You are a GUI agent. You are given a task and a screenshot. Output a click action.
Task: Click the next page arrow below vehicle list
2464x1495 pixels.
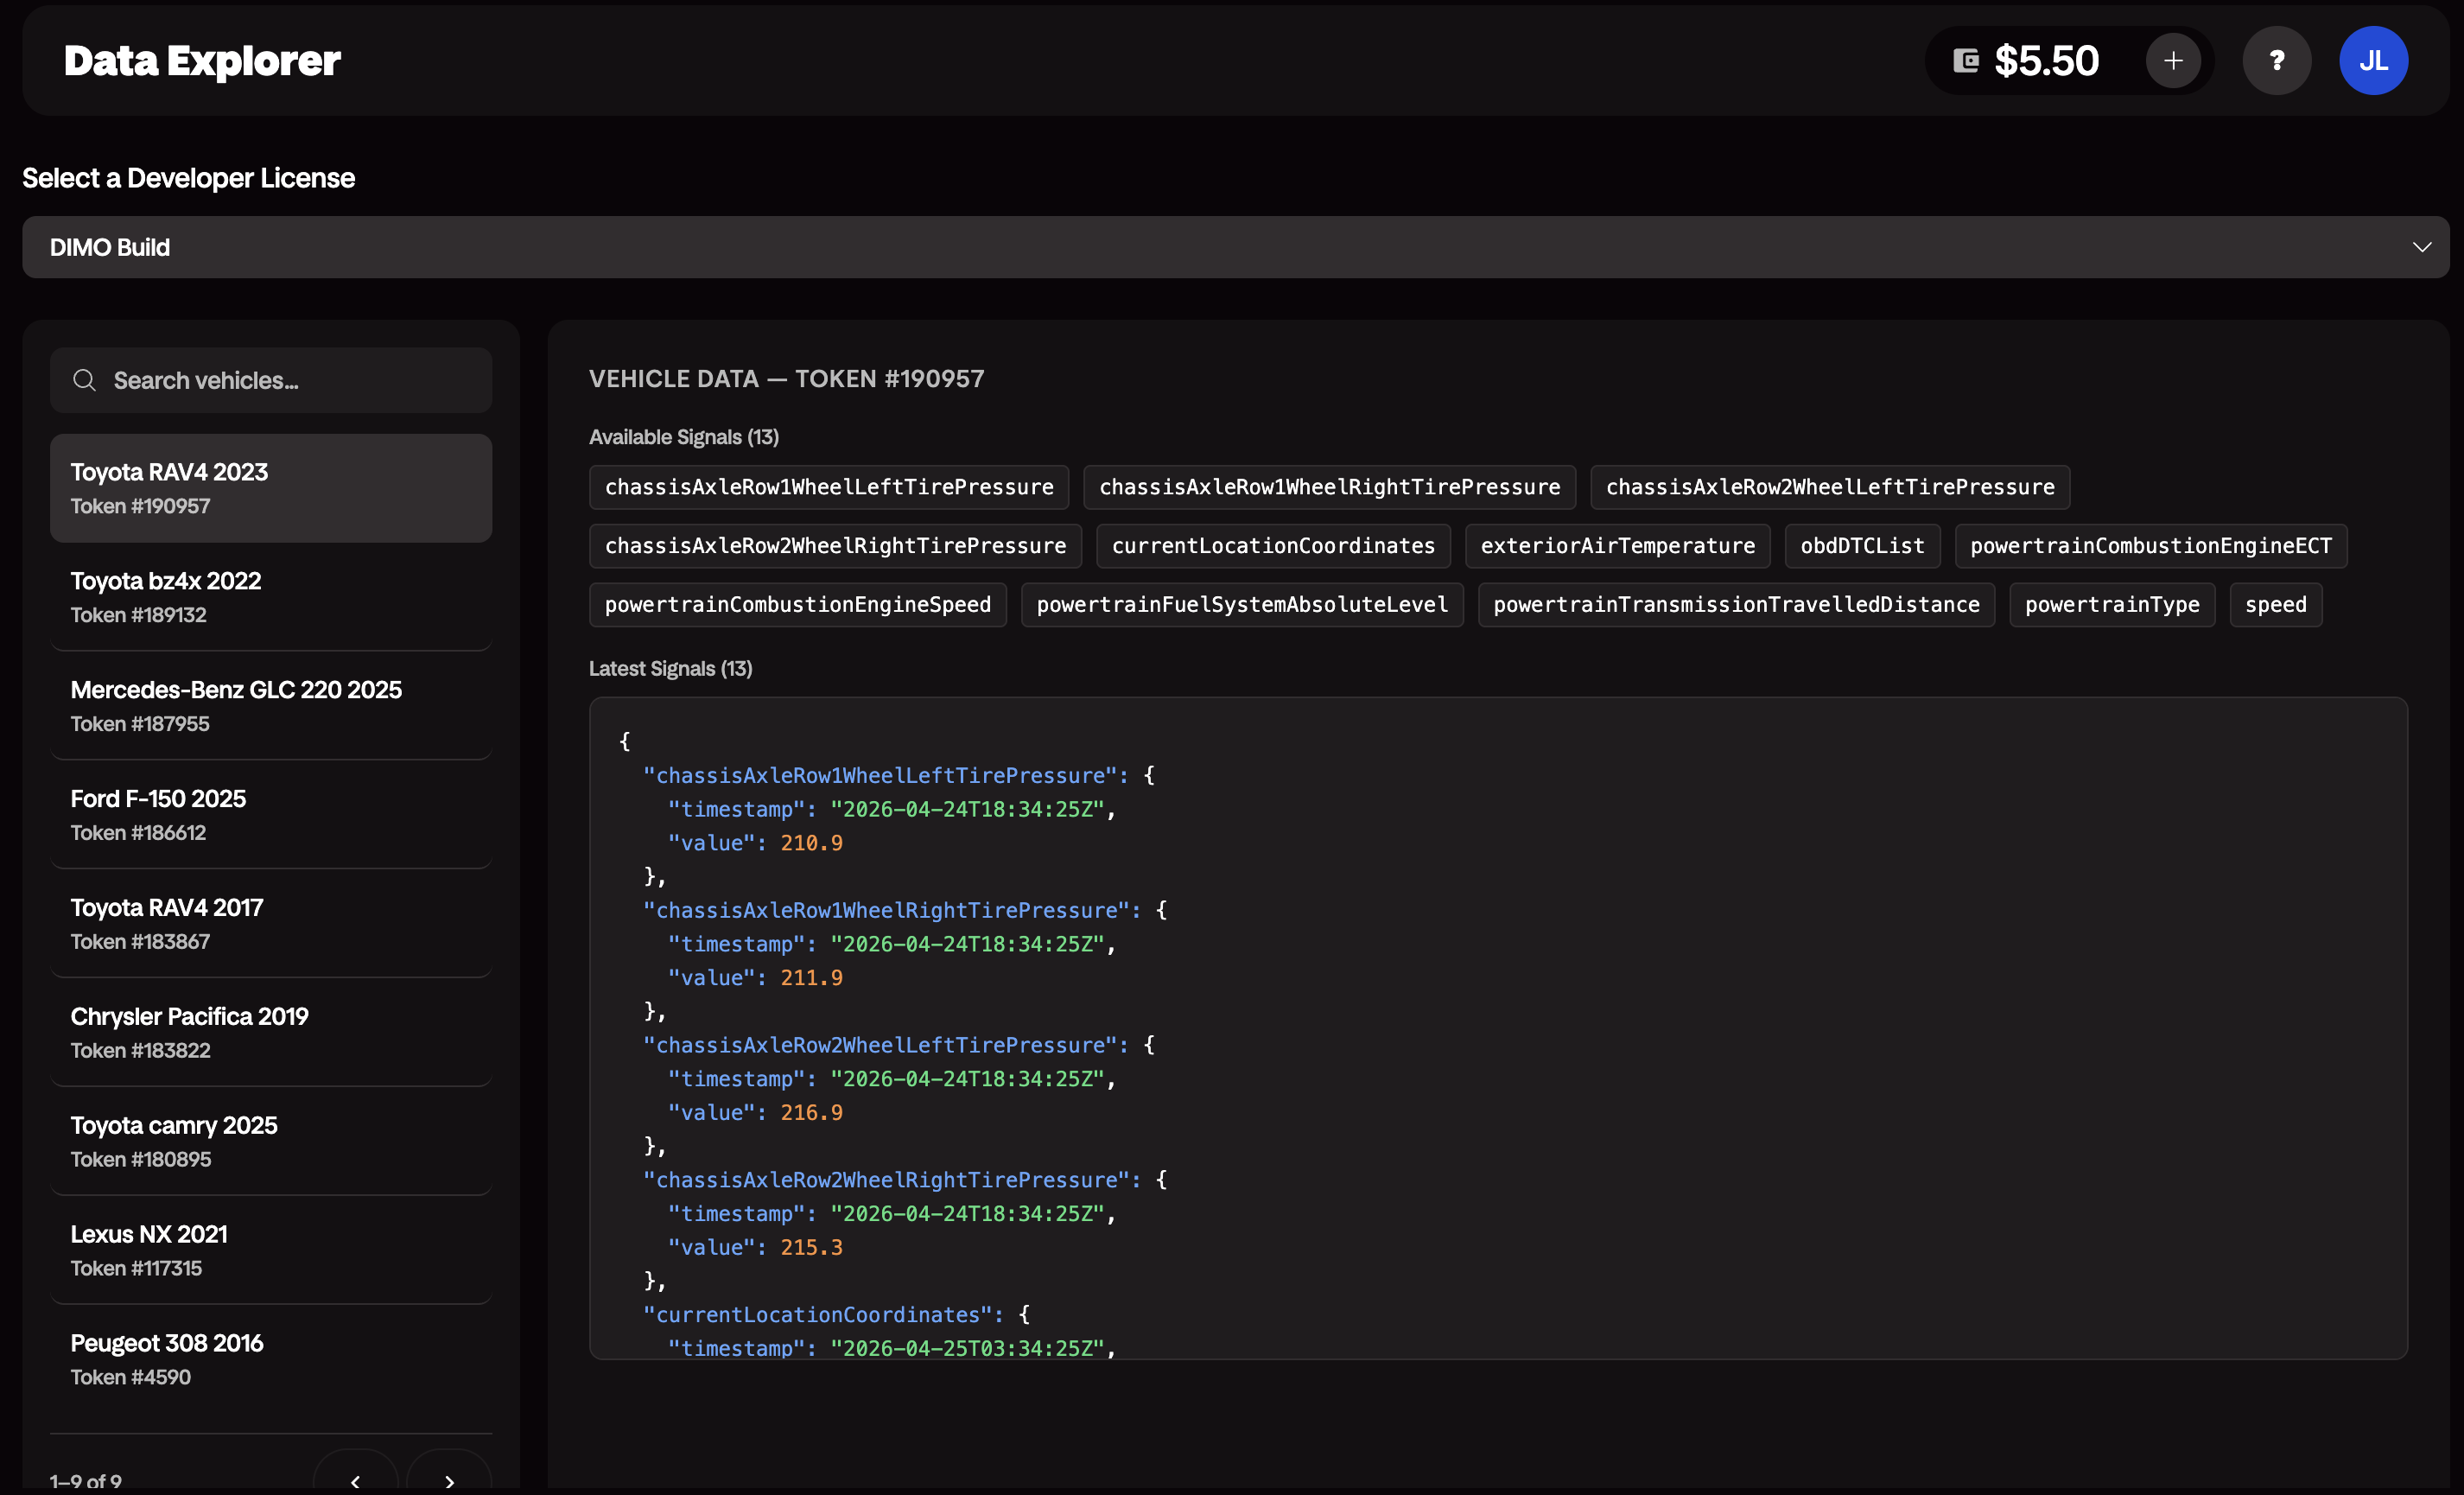coord(449,1481)
